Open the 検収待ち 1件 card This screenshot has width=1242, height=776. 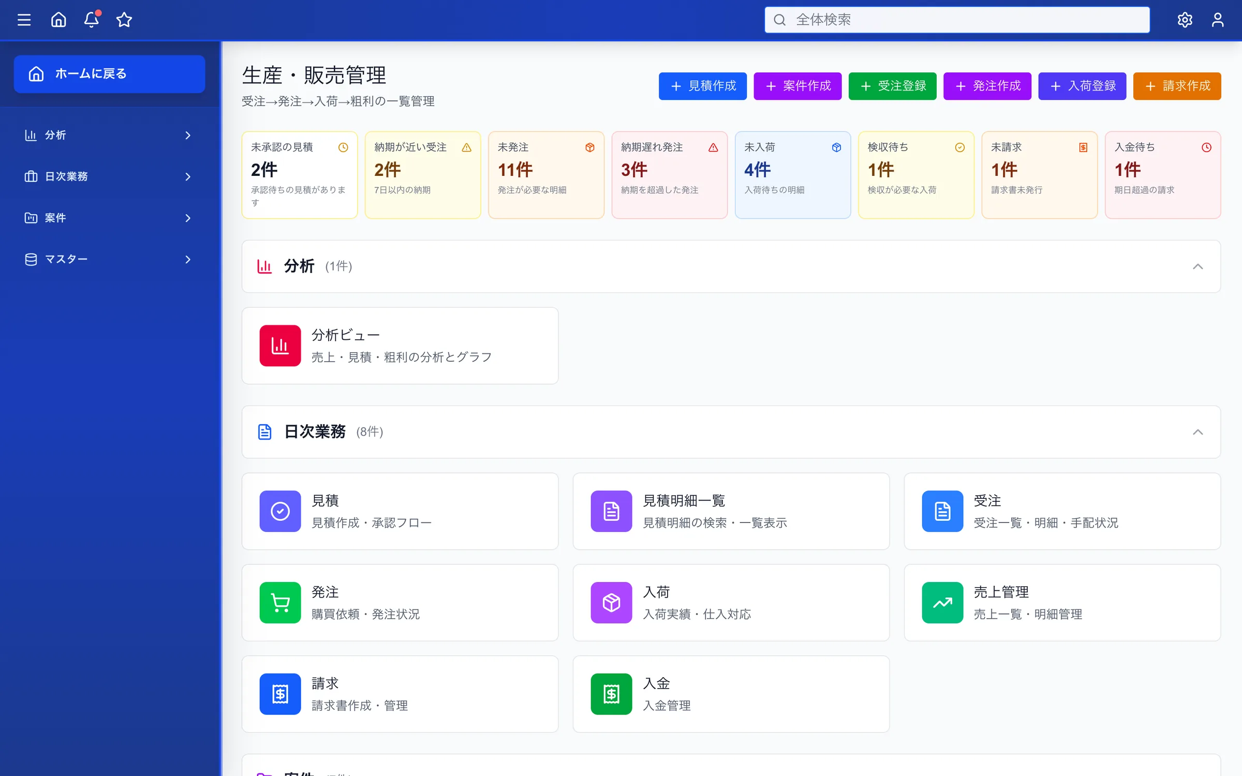tap(916, 175)
